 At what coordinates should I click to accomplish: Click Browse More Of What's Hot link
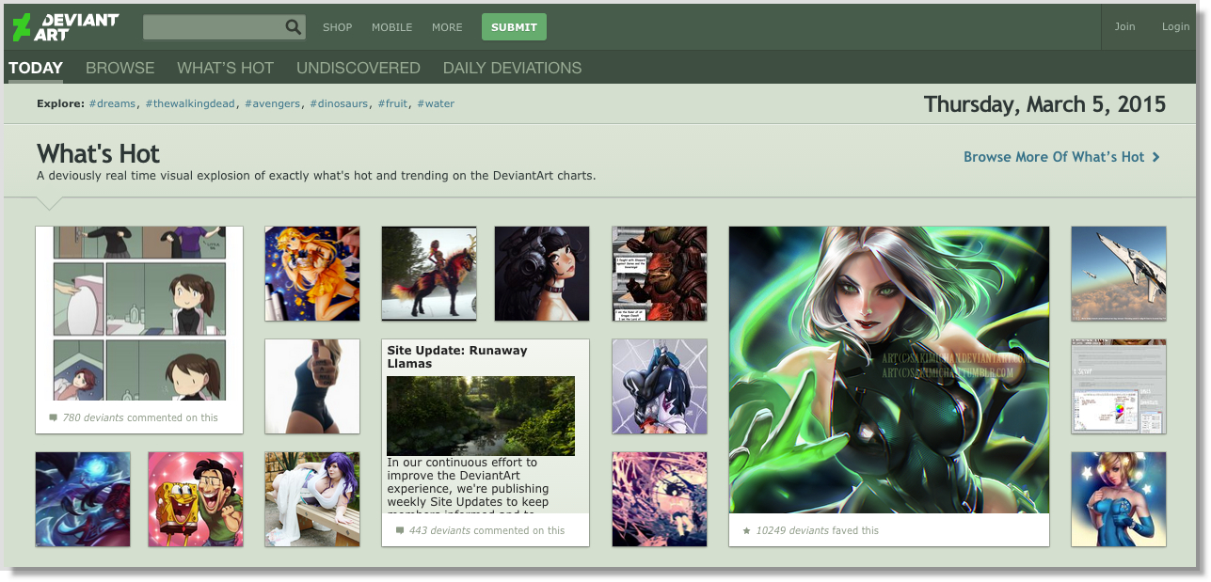tap(1054, 157)
